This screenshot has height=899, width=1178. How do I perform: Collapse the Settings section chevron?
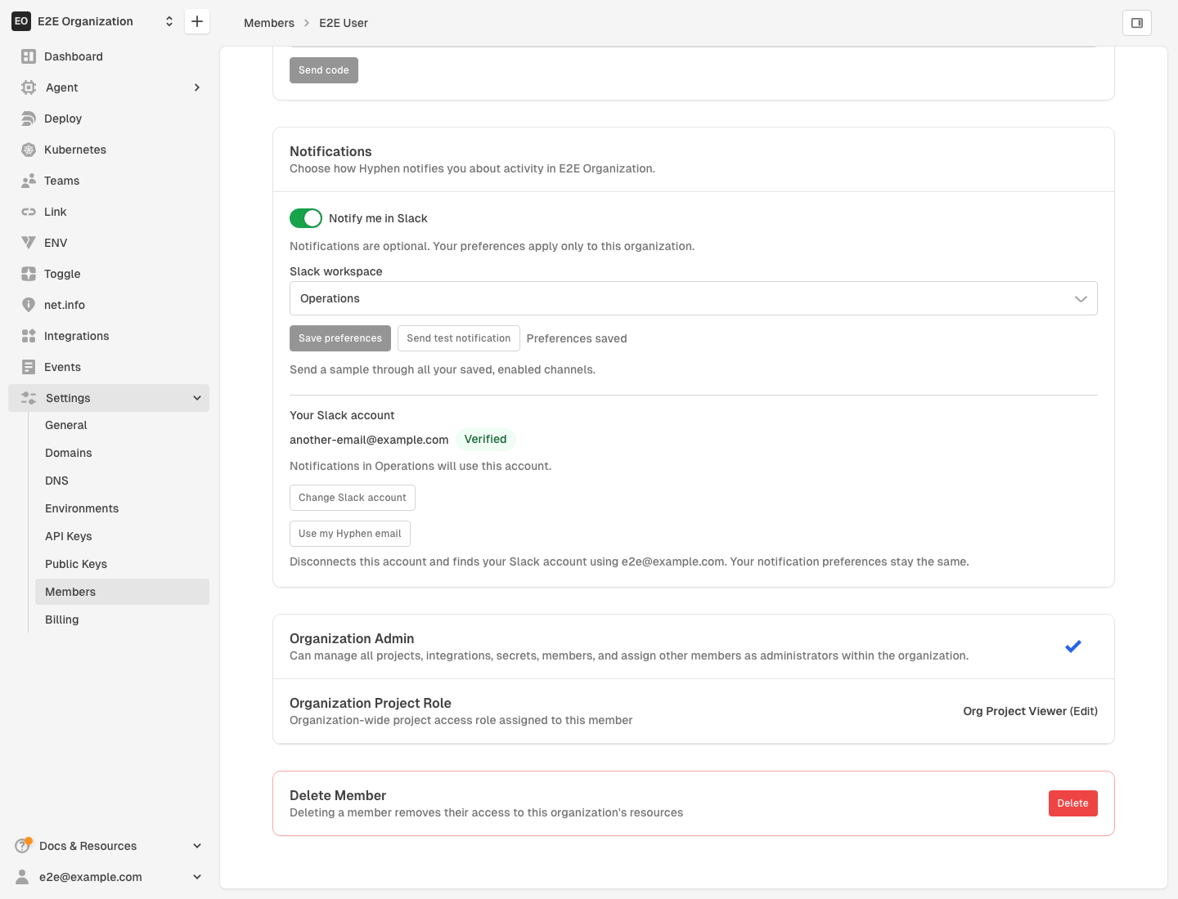197,398
